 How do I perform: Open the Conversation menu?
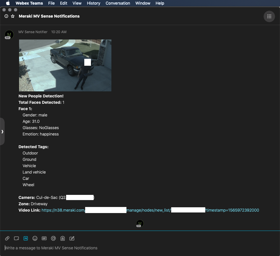pyautogui.click(x=118, y=3)
